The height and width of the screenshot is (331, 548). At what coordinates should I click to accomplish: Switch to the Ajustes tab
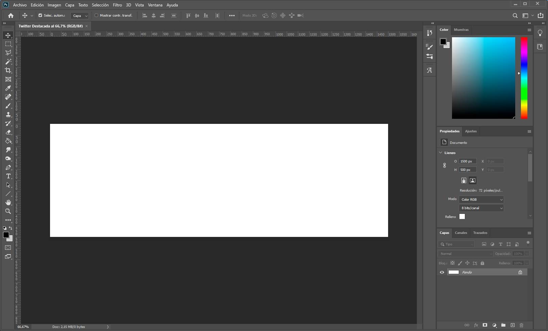[471, 131]
